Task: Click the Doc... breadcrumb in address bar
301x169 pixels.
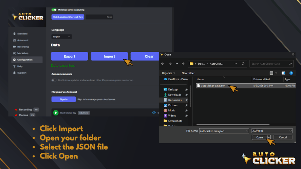Action: click(201, 64)
